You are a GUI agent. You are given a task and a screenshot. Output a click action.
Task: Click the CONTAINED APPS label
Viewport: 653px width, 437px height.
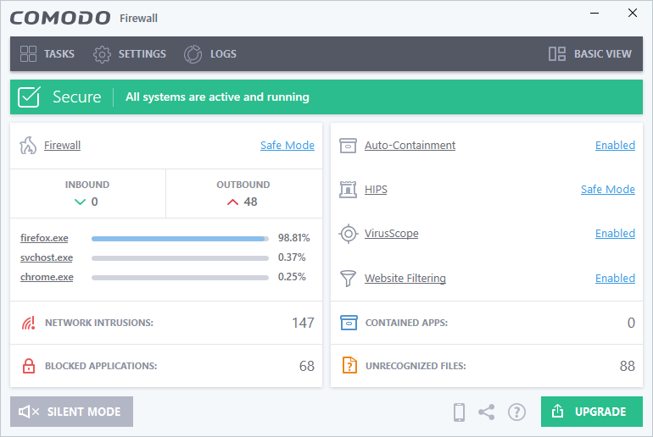pyautogui.click(x=406, y=323)
